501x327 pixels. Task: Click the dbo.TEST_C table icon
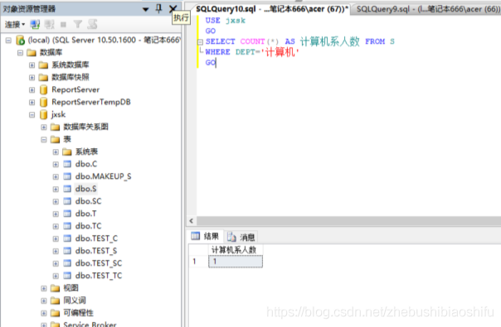coord(67,238)
